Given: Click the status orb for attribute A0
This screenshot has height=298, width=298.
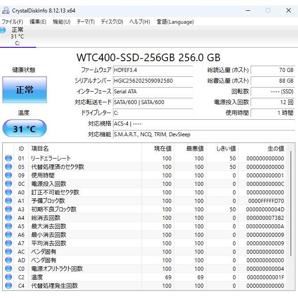Looking at the screenshot, I should click(8, 192).
